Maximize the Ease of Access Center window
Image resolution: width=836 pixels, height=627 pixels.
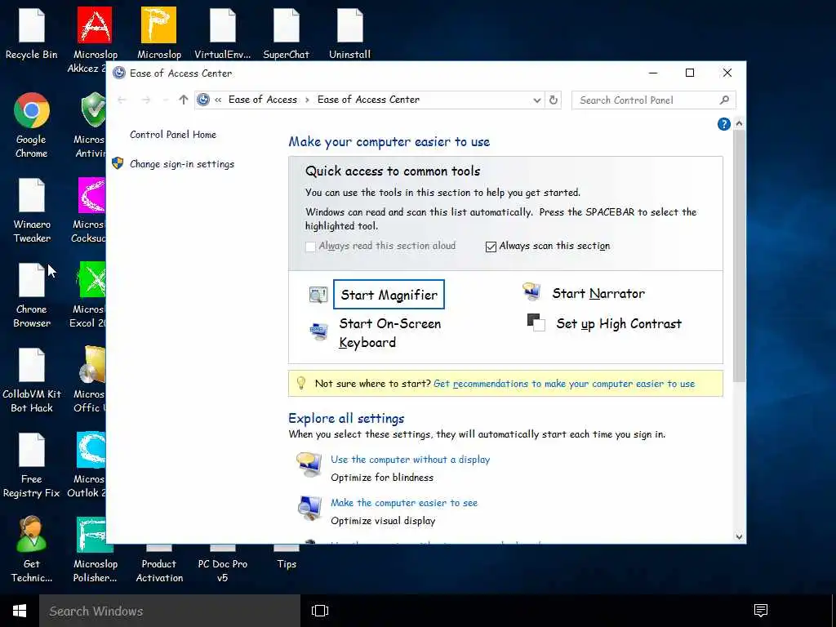[690, 73]
